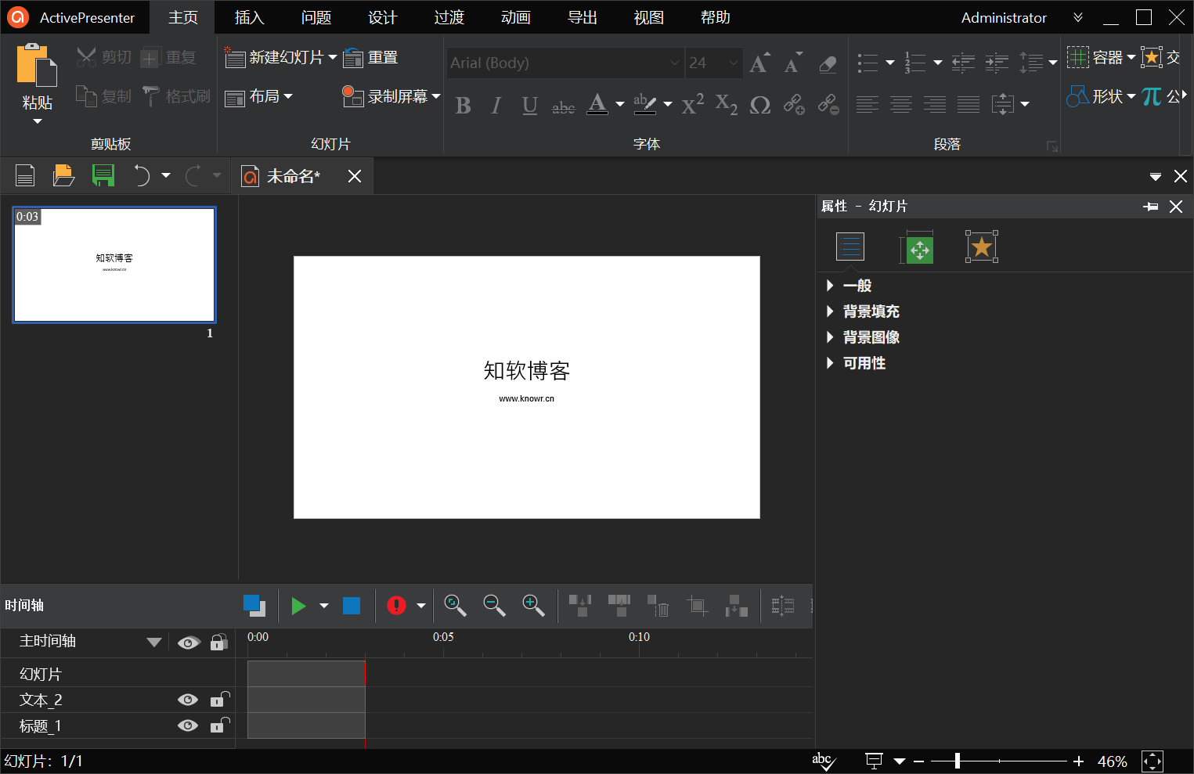Toggle Underline text formatting
The height and width of the screenshot is (774, 1194).
(x=530, y=105)
